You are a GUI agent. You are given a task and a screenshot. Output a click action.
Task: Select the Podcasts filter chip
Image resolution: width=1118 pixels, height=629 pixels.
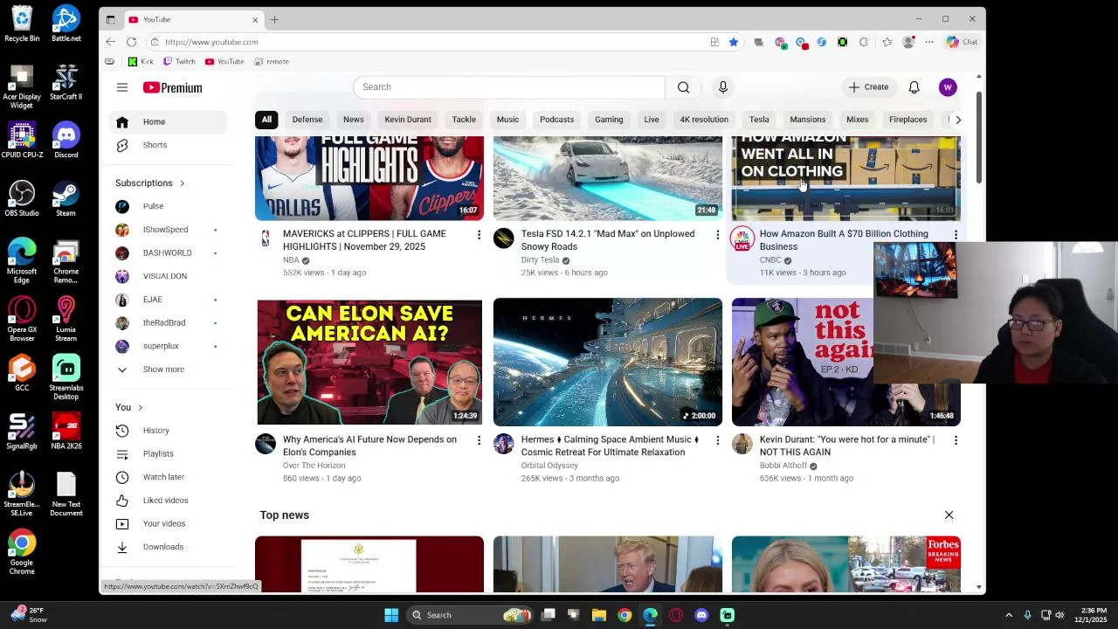pyautogui.click(x=556, y=120)
